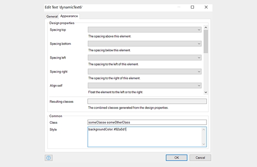
Task: Switch to the General tab
Action: [52, 16]
